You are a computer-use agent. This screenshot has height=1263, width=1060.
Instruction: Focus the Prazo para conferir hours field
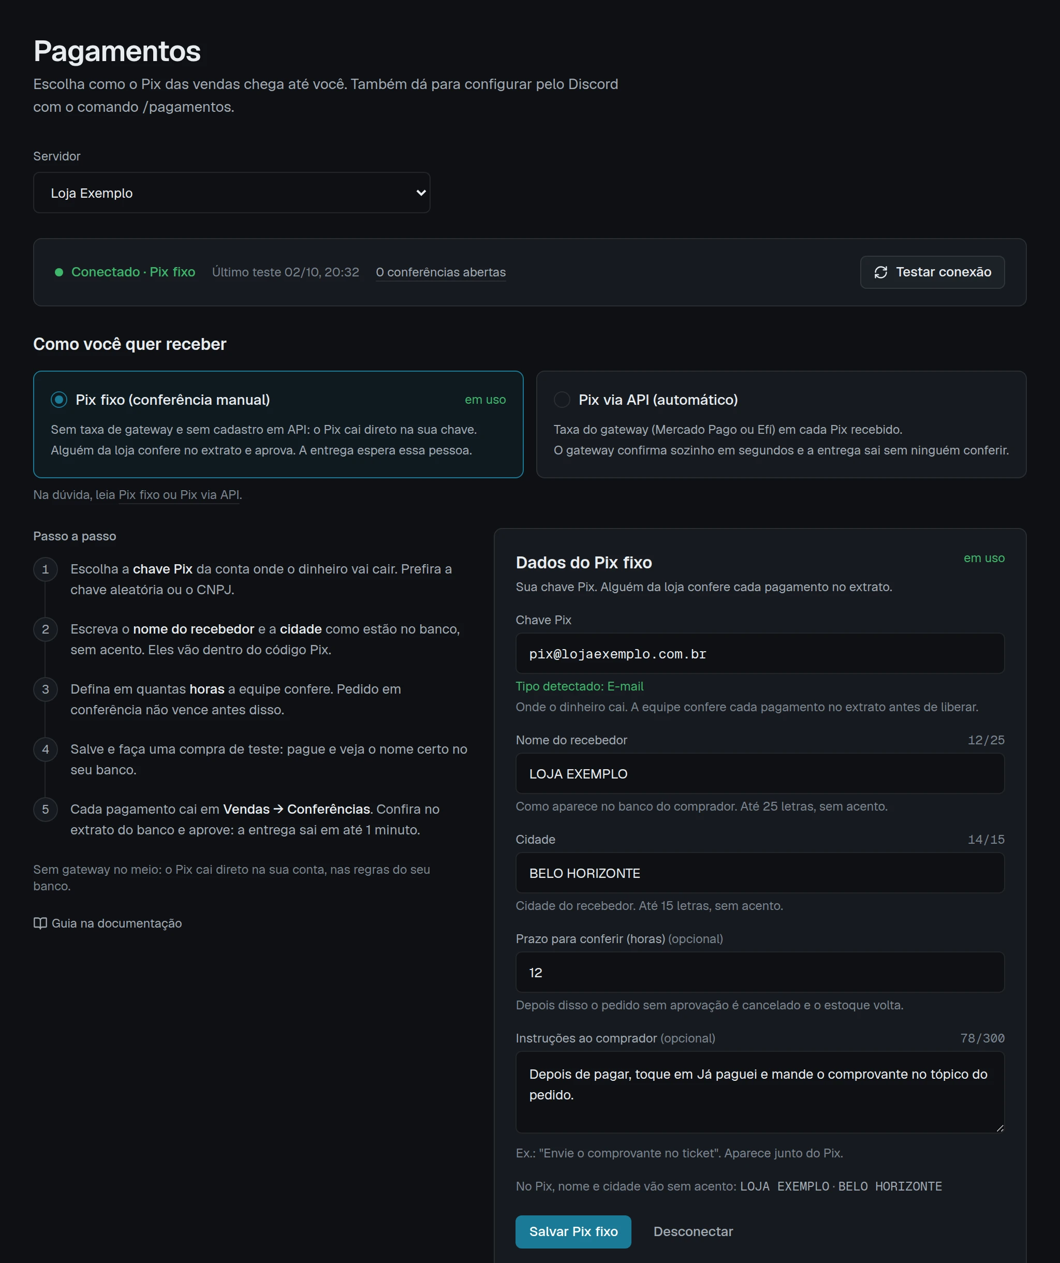759,973
